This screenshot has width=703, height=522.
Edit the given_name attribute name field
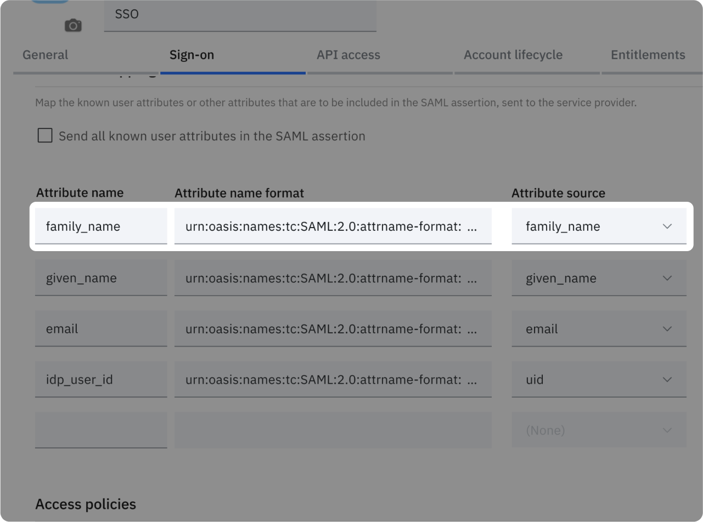pyautogui.click(x=101, y=277)
